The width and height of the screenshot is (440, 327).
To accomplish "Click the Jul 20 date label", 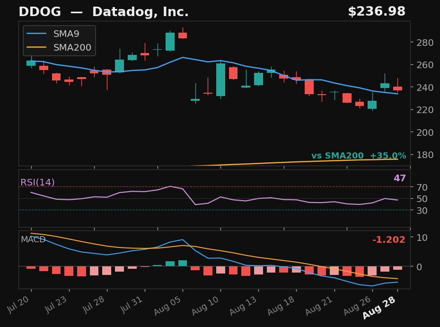I will point(18,304).
